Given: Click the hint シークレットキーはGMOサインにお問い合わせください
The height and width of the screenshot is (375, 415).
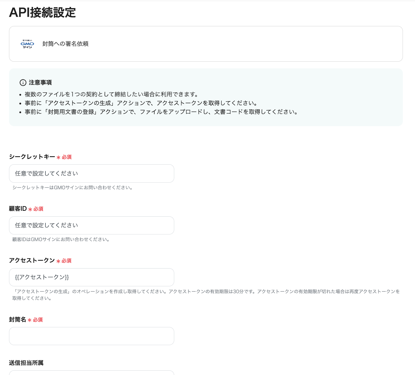Looking at the screenshot, I should [x=73, y=188].
